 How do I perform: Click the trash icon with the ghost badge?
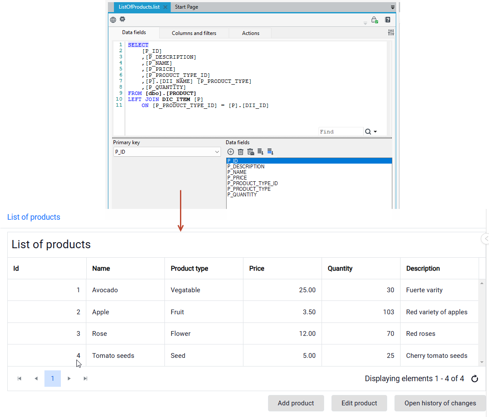[x=250, y=152]
